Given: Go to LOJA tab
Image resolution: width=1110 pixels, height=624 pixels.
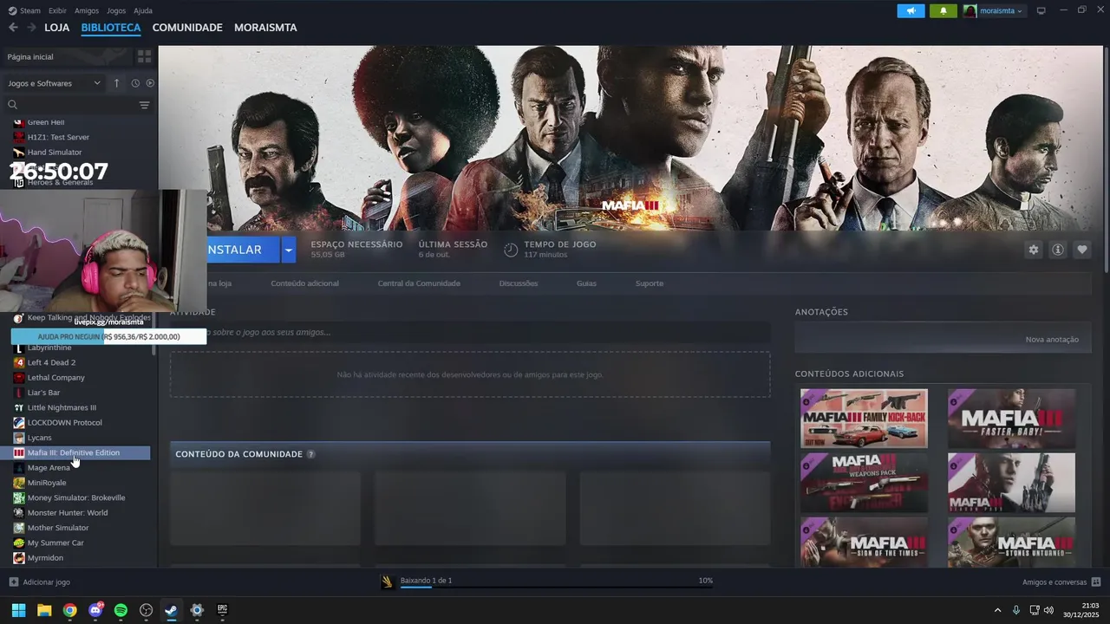Looking at the screenshot, I should click(57, 28).
